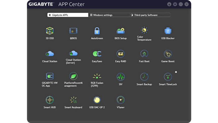Switch to the Windows settings tab

point(109,15)
